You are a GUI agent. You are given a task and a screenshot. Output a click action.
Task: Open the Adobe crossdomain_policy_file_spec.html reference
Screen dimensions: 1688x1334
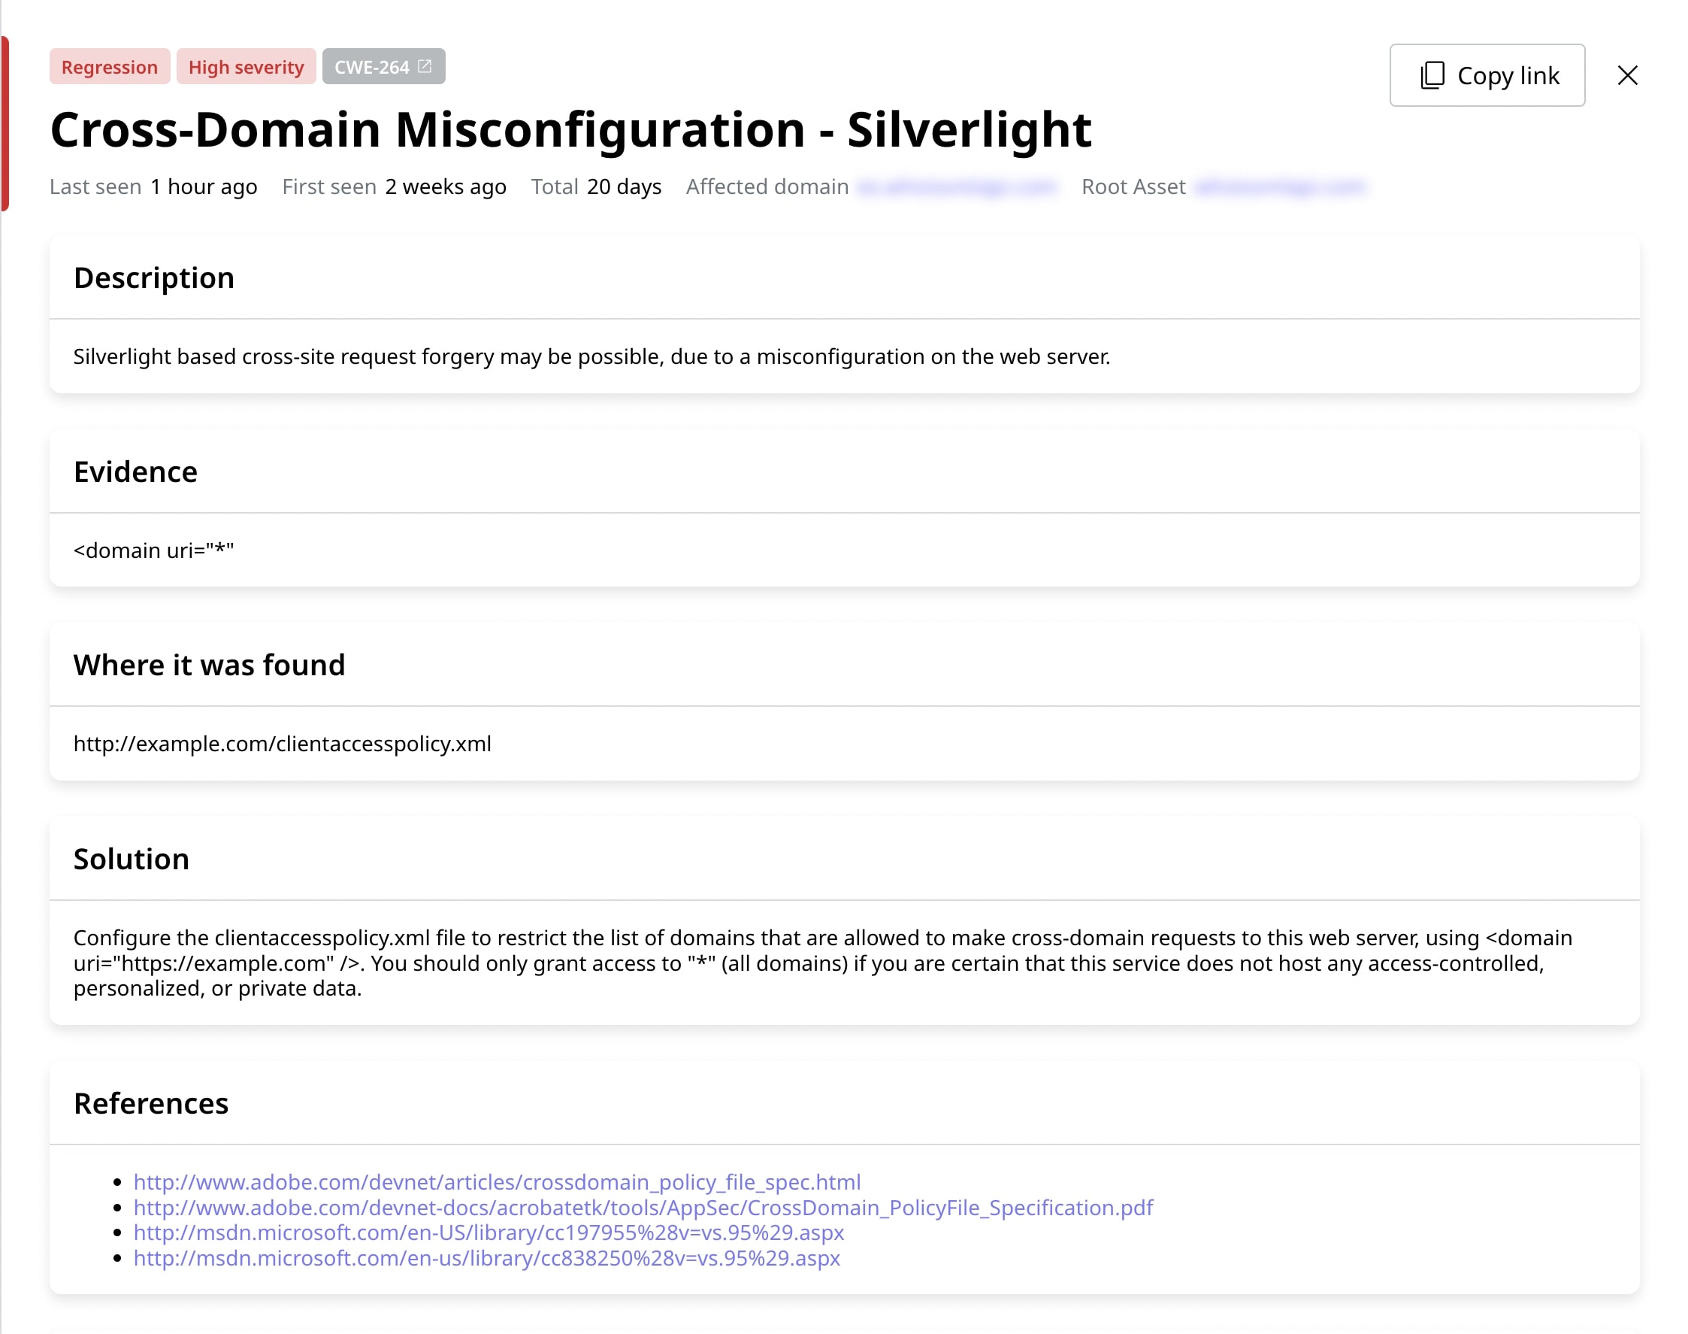tap(496, 1181)
